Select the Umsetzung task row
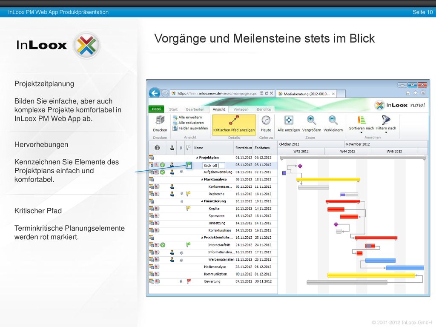436x327 pixels. pyautogui.click(x=213, y=223)
